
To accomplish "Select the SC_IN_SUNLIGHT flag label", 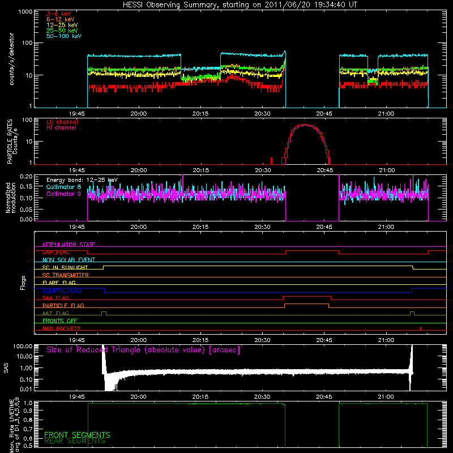I will 65,267.
